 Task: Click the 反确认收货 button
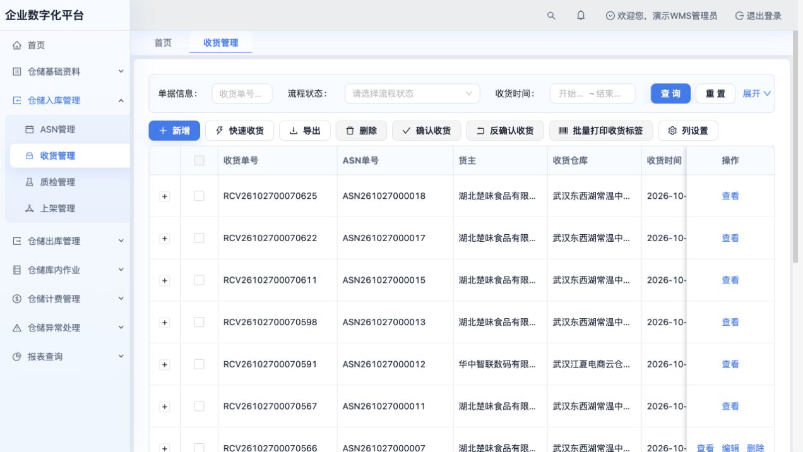click(x=505, y=131)
